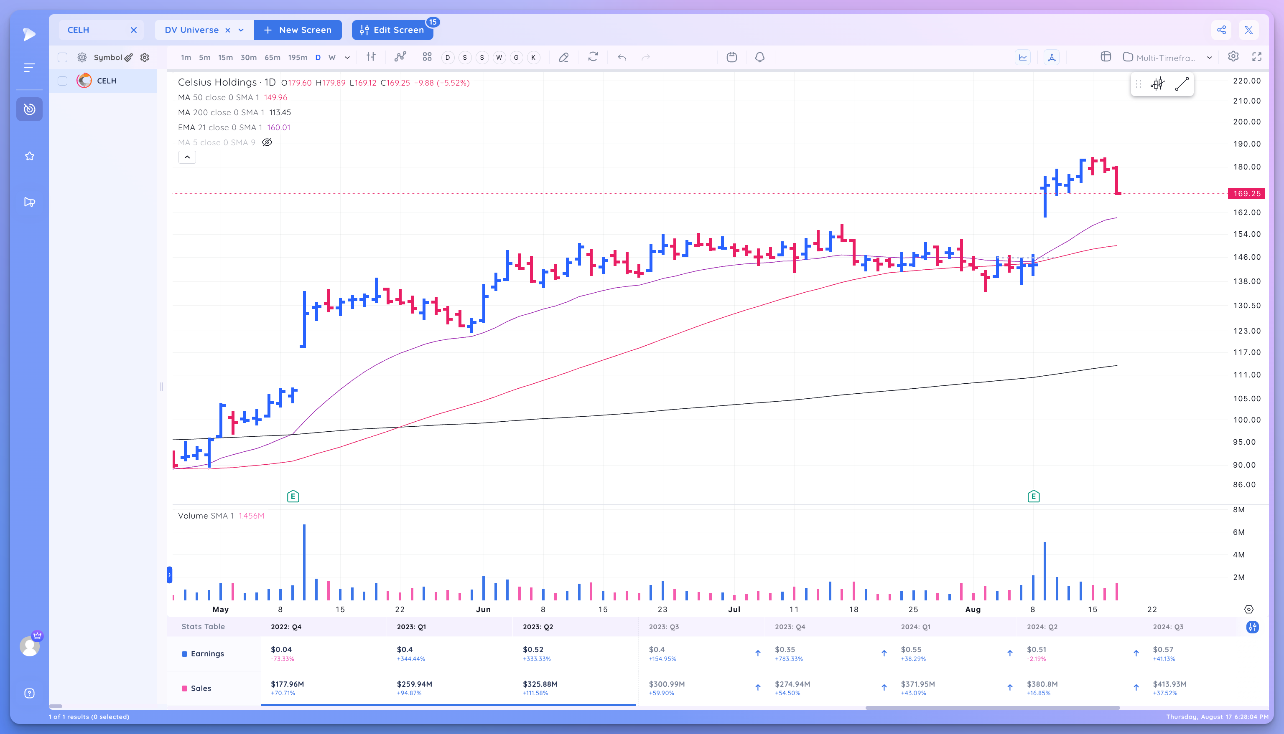Click the floating toolbar drag handle
This screenshot has height=734, width=1284.
tap(1138, 84)
